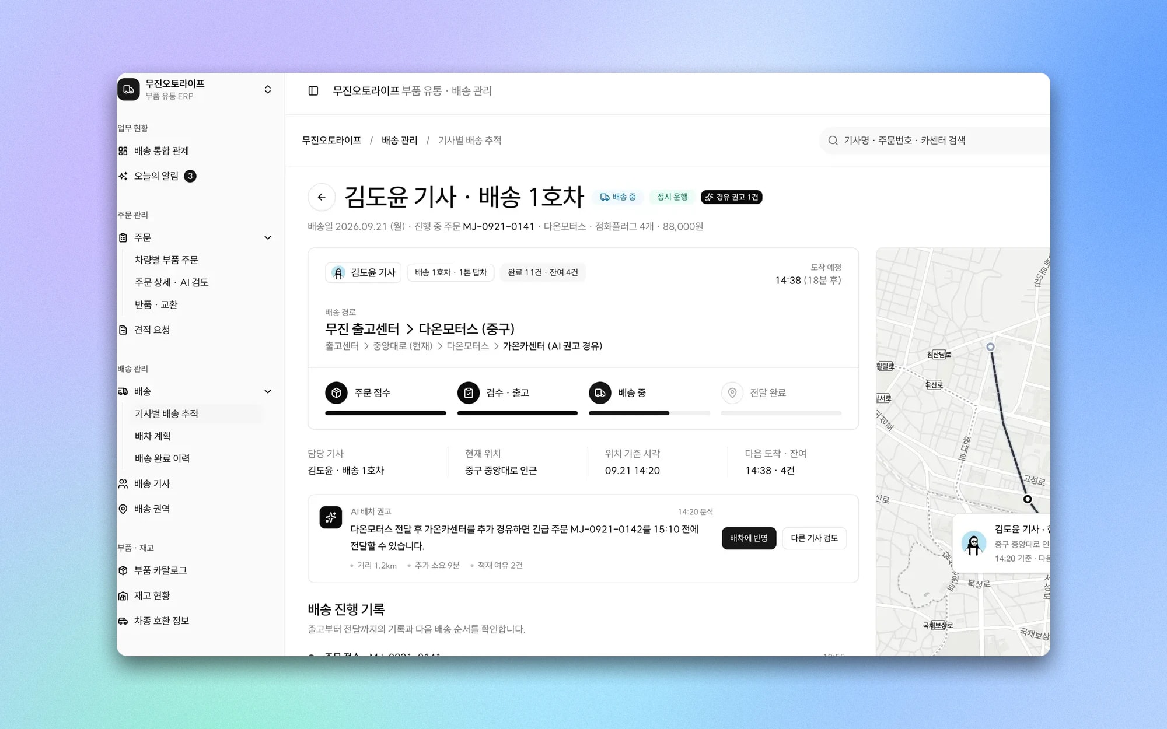Click the 중구 중앙대로 인근 location value

(x=501, y=471)
